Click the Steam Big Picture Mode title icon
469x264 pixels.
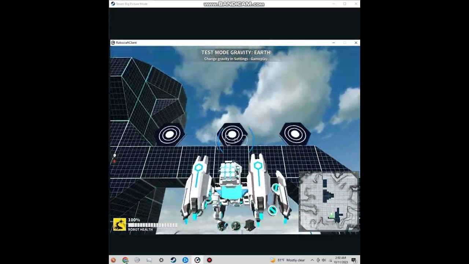coord(112,4)
